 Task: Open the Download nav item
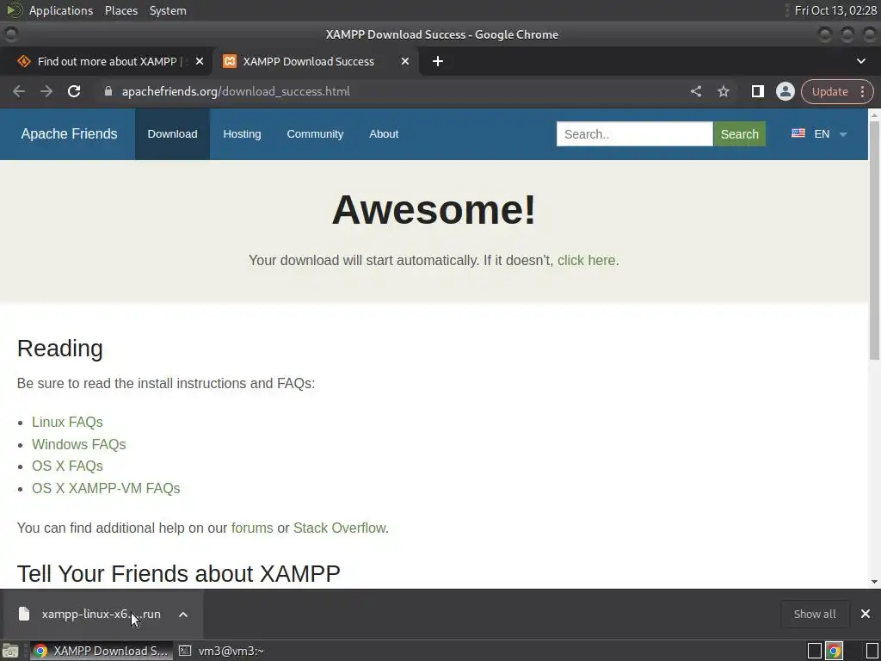pyautogui.click(x=172, y=133)
